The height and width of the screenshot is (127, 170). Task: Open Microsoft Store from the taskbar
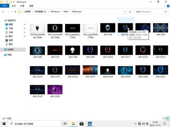point(82,124)
